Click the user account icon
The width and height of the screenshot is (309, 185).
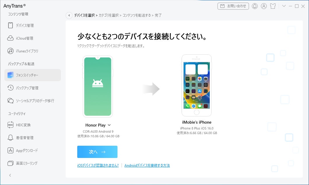[x=264, y=6]
